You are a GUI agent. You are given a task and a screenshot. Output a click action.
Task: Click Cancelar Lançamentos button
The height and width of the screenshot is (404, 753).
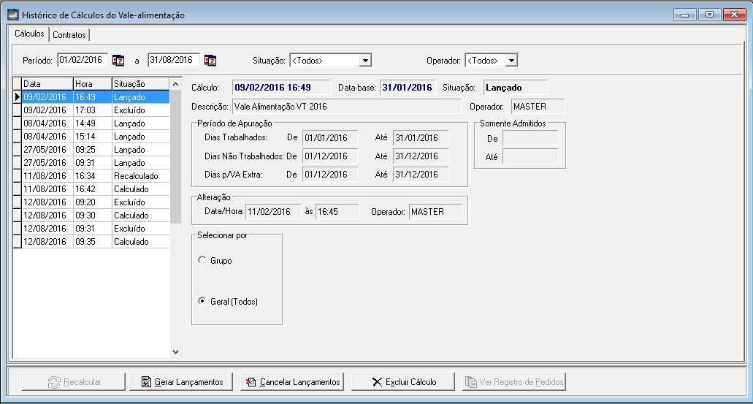click(292, 382)
